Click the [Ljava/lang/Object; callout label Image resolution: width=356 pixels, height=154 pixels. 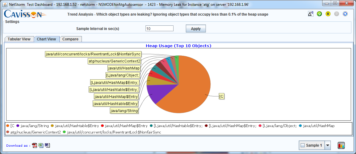point(123,75)
